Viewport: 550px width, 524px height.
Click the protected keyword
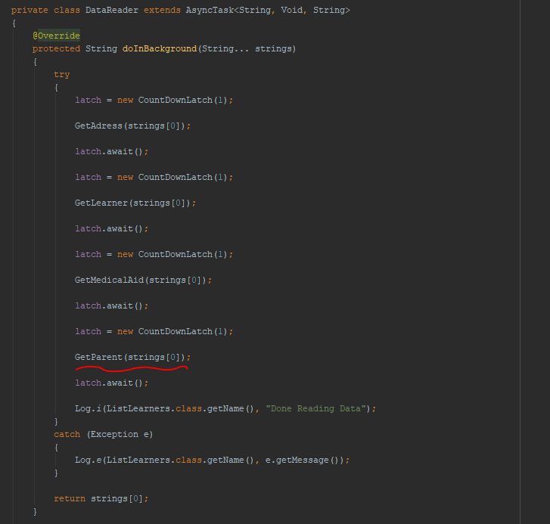click(x=57, y=48)
